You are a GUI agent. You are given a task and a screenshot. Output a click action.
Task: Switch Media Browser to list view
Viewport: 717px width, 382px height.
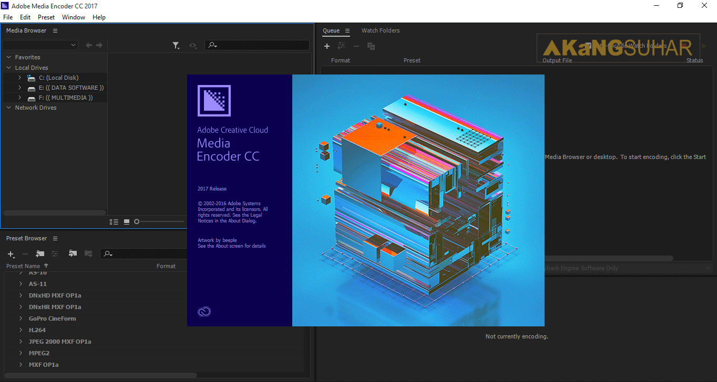pos(114,222)
